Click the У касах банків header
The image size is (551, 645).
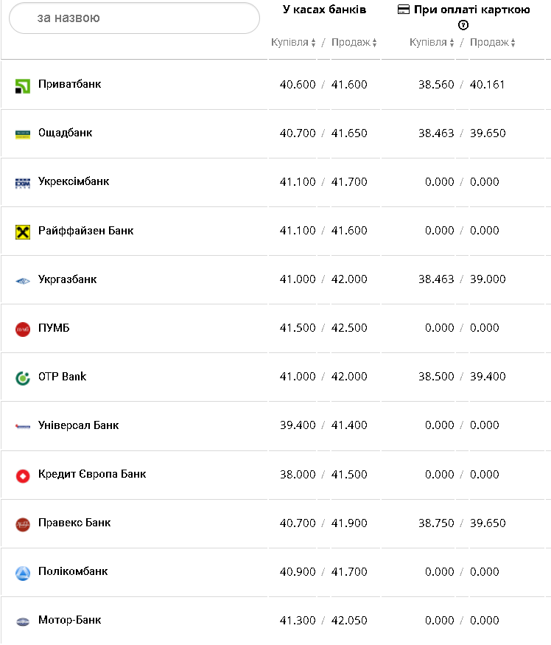point(324,10)
